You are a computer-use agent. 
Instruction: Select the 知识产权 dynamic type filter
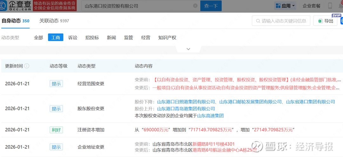click(x=167, y=38)
